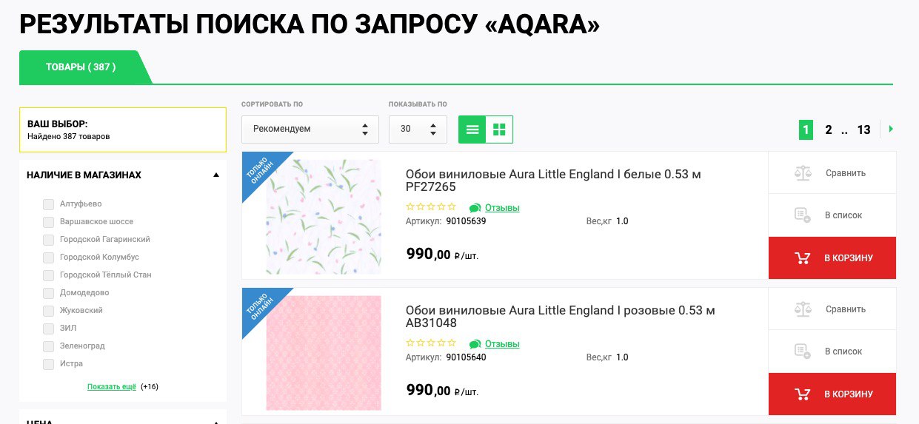Go to next page arrow
The height and width of the screenshot is (424, 919).
click(891, 129)
